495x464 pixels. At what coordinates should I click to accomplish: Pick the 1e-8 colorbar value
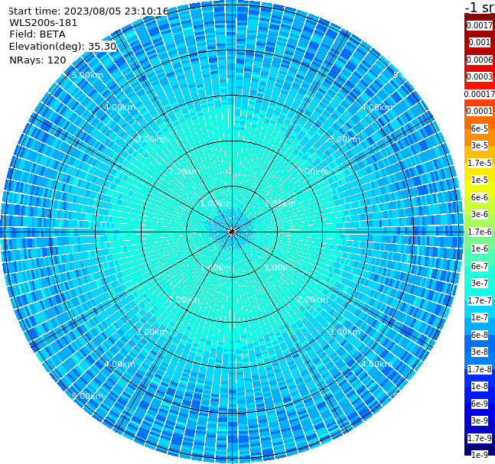click(480, 386)
